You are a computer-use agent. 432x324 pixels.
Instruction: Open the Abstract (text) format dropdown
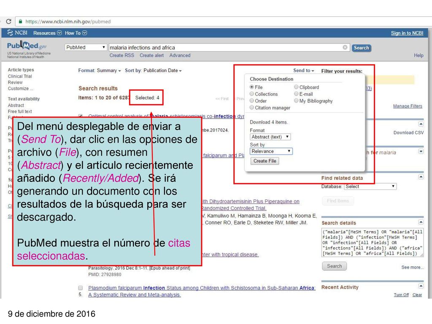(x=270, y=137)
